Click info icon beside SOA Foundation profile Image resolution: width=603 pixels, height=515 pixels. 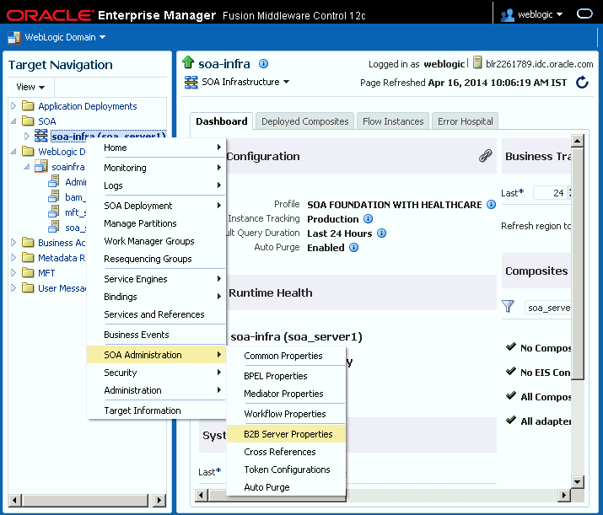click(491, 205)
